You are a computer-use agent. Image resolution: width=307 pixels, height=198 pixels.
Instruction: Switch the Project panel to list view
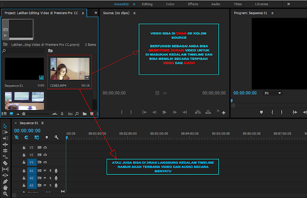[5, 114]
